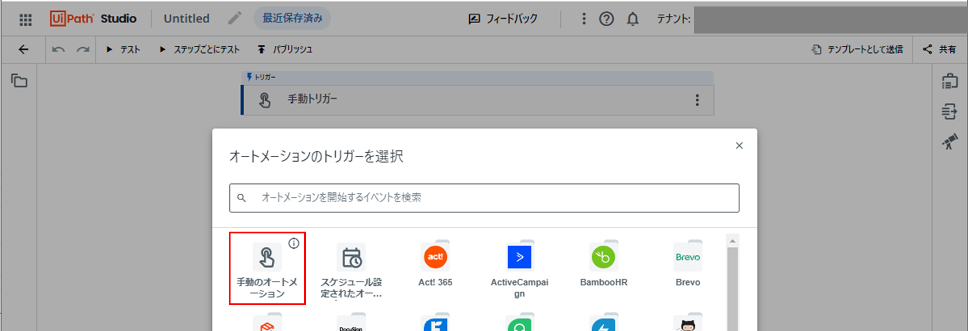The width and height of the screenshot is (968, 331).
Task: Edit project name with pencil icon
Action: (235, 18)
